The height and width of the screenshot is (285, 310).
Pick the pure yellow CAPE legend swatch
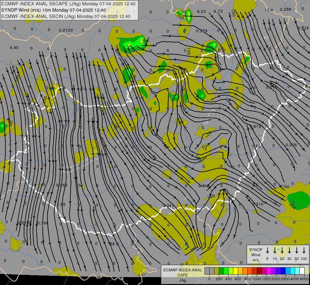236,271
